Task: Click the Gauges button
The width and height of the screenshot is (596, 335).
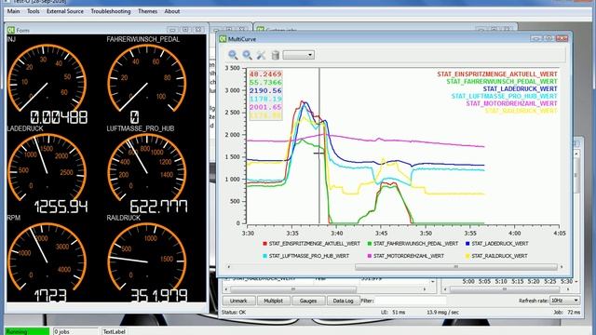Action: coord(308,301)
